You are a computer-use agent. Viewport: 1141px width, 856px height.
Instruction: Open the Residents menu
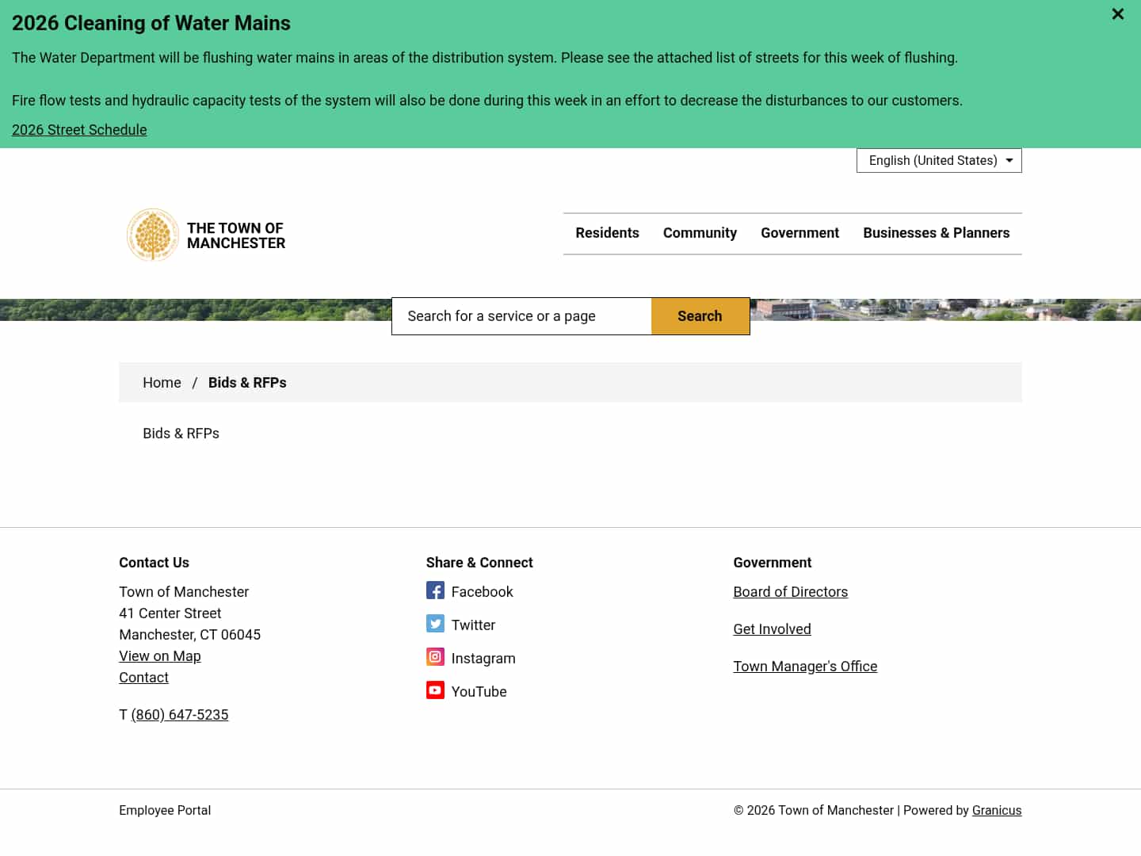[607, 233]
